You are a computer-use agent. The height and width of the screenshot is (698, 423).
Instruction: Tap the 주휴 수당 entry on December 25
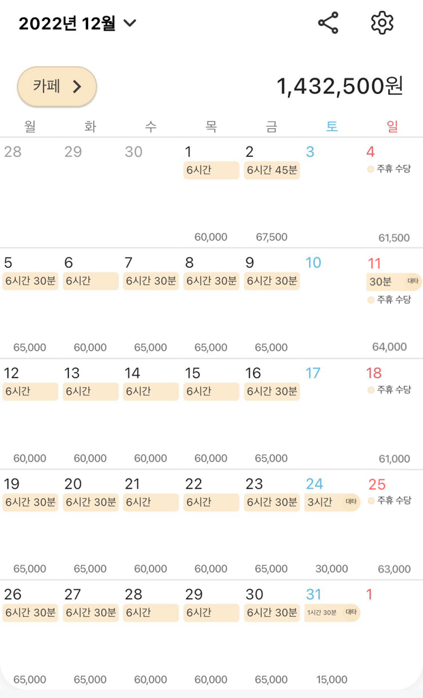390,500
